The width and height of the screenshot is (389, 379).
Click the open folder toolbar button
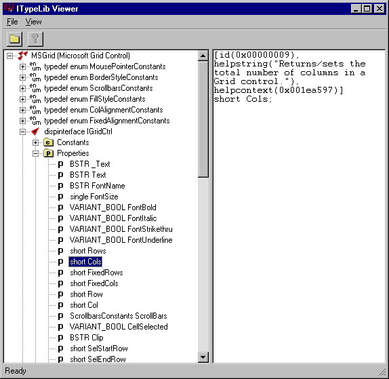[x=15, y=39]
